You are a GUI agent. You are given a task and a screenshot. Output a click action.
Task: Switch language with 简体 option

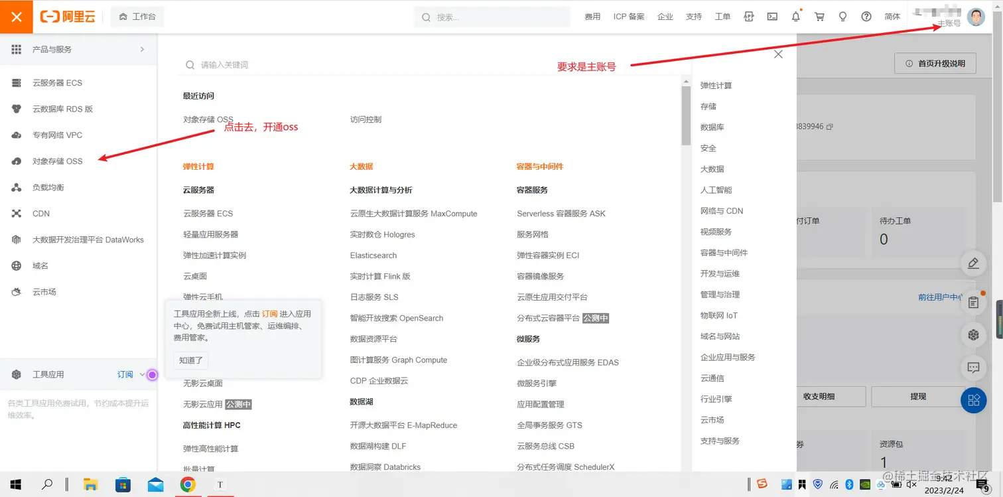click(893, 17)
